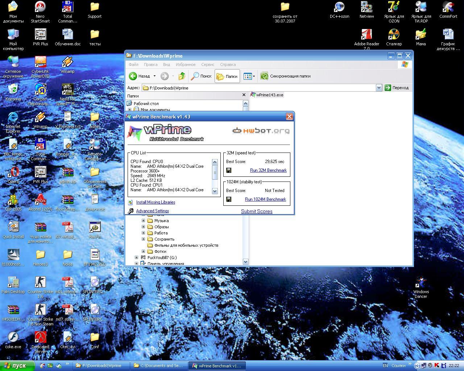This screenshot has height=371, width=464.
Task: Expand the Музыка folder tree node
Action: (143, 221)
